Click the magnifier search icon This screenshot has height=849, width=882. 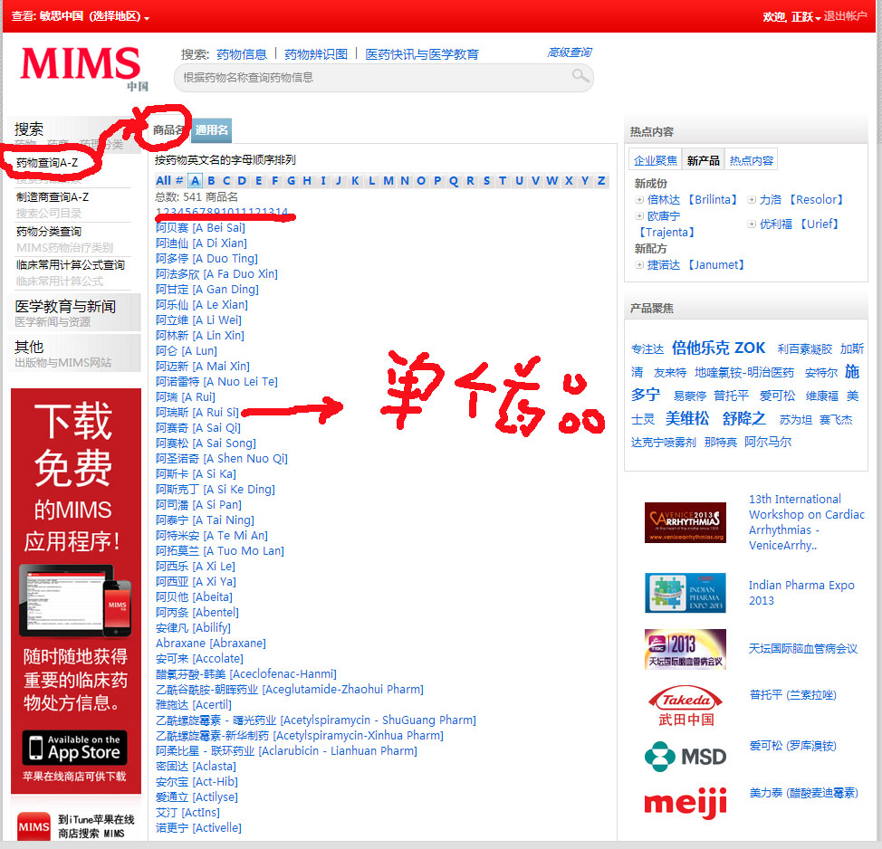click(580, 76)
